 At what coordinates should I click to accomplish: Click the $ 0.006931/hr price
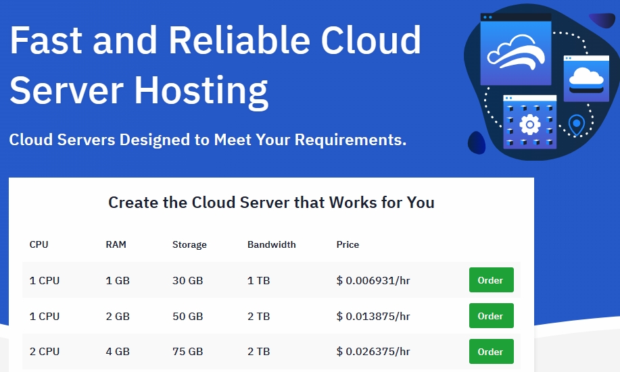(373, 280)
